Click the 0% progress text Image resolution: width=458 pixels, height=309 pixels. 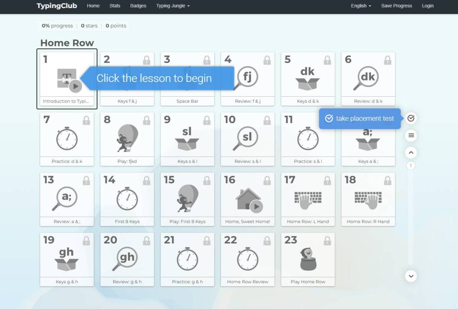(x=57, y=26)
